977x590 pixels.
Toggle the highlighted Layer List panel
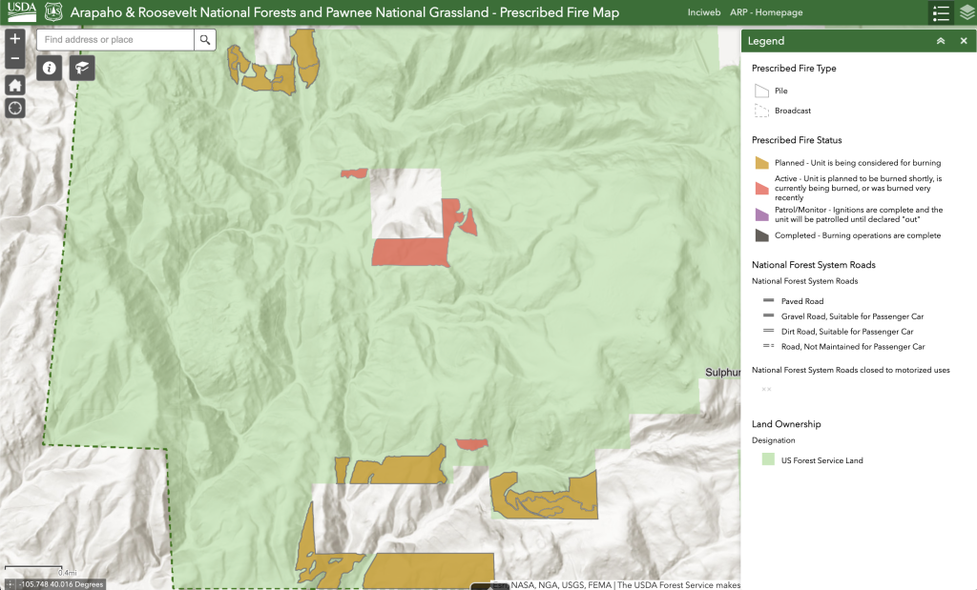point(941,13)
